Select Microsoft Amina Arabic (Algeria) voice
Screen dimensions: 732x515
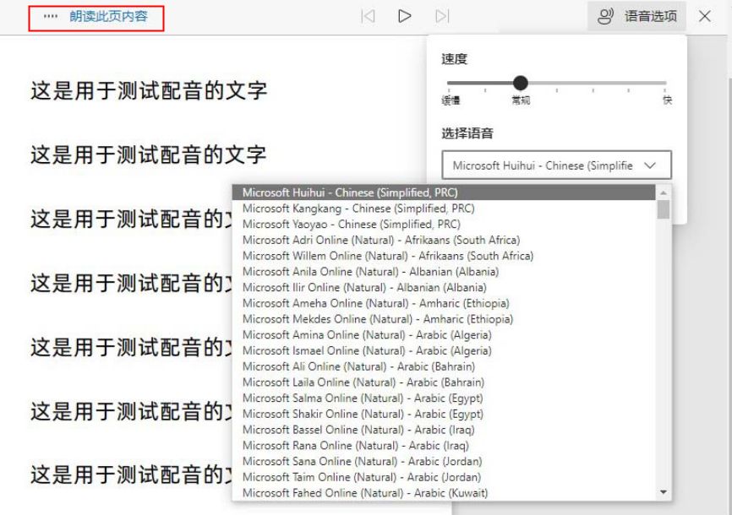(444, 335)
